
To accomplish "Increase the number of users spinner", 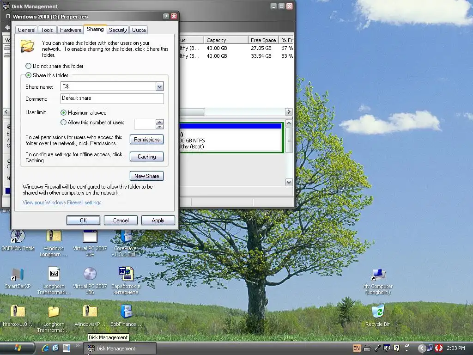I will click(159, 122).
